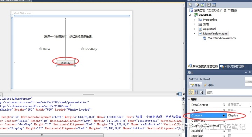
Task: Select the Style property row
Action: 221,110
